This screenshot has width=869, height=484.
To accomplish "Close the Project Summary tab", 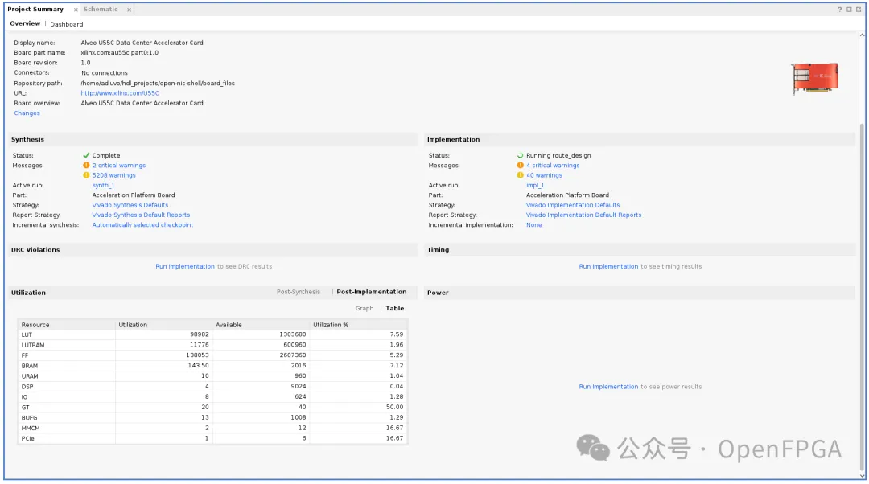I will (76, 10).
